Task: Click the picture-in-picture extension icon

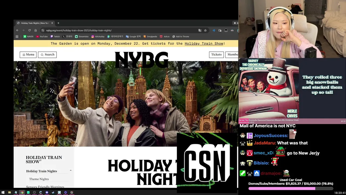Action: coord(220,30)
